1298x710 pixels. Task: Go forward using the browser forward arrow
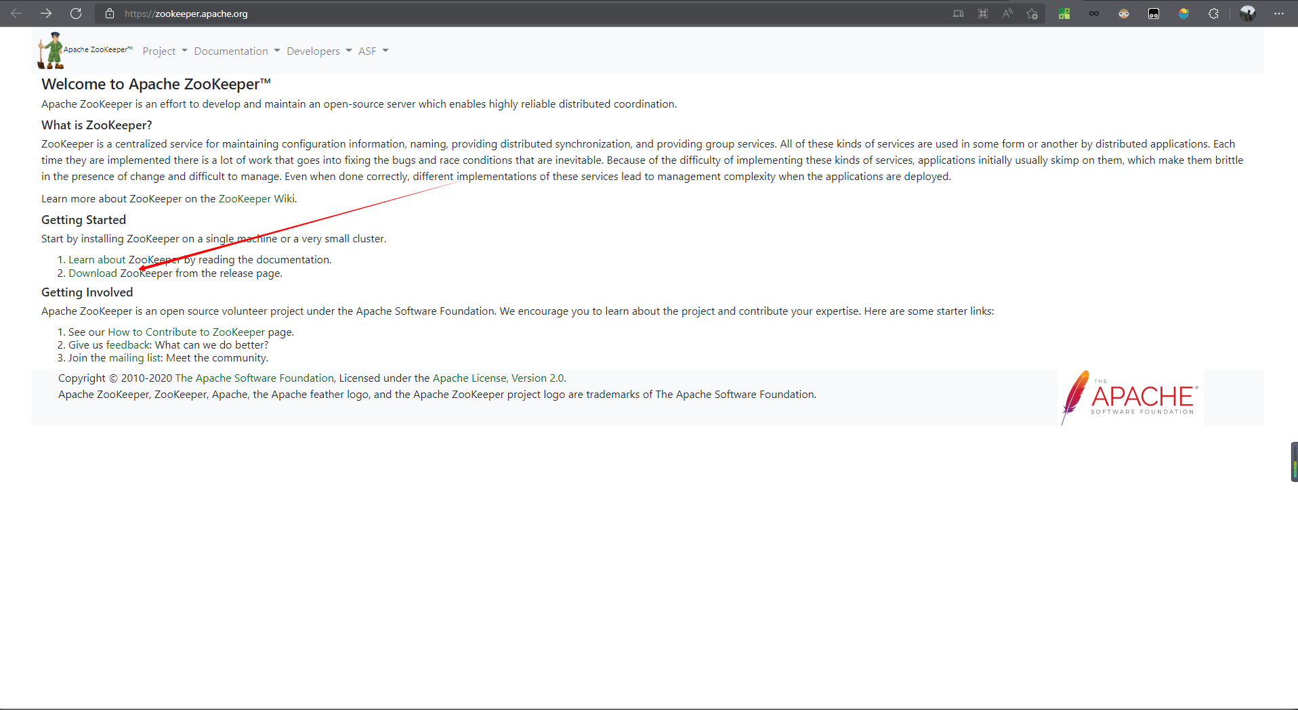(x=46, y=14)
